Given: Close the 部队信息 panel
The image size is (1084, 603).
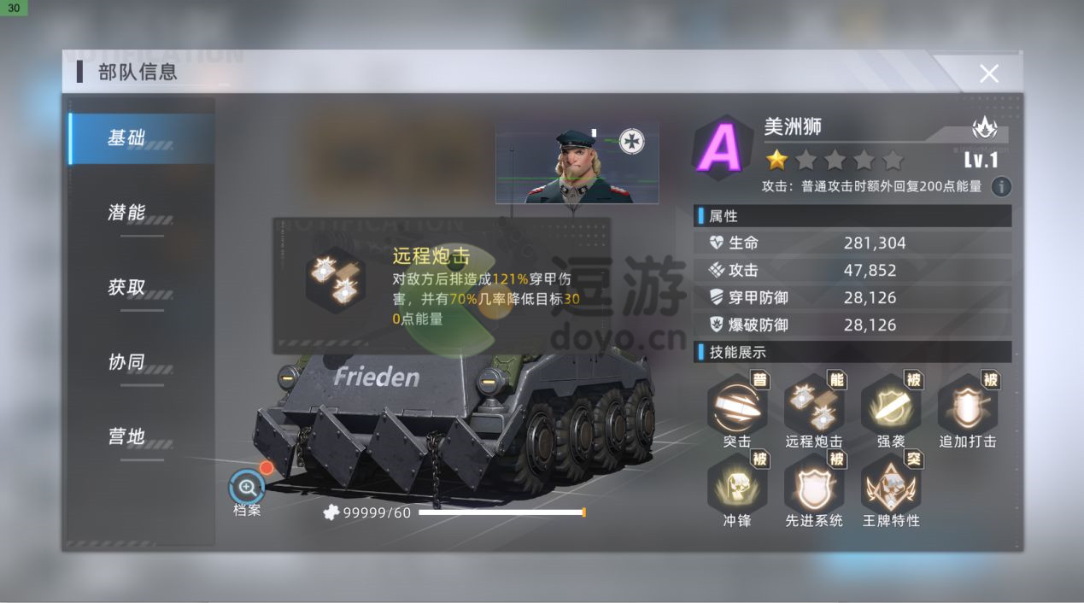Looking at the screenshot, I should tap(989, 73).
